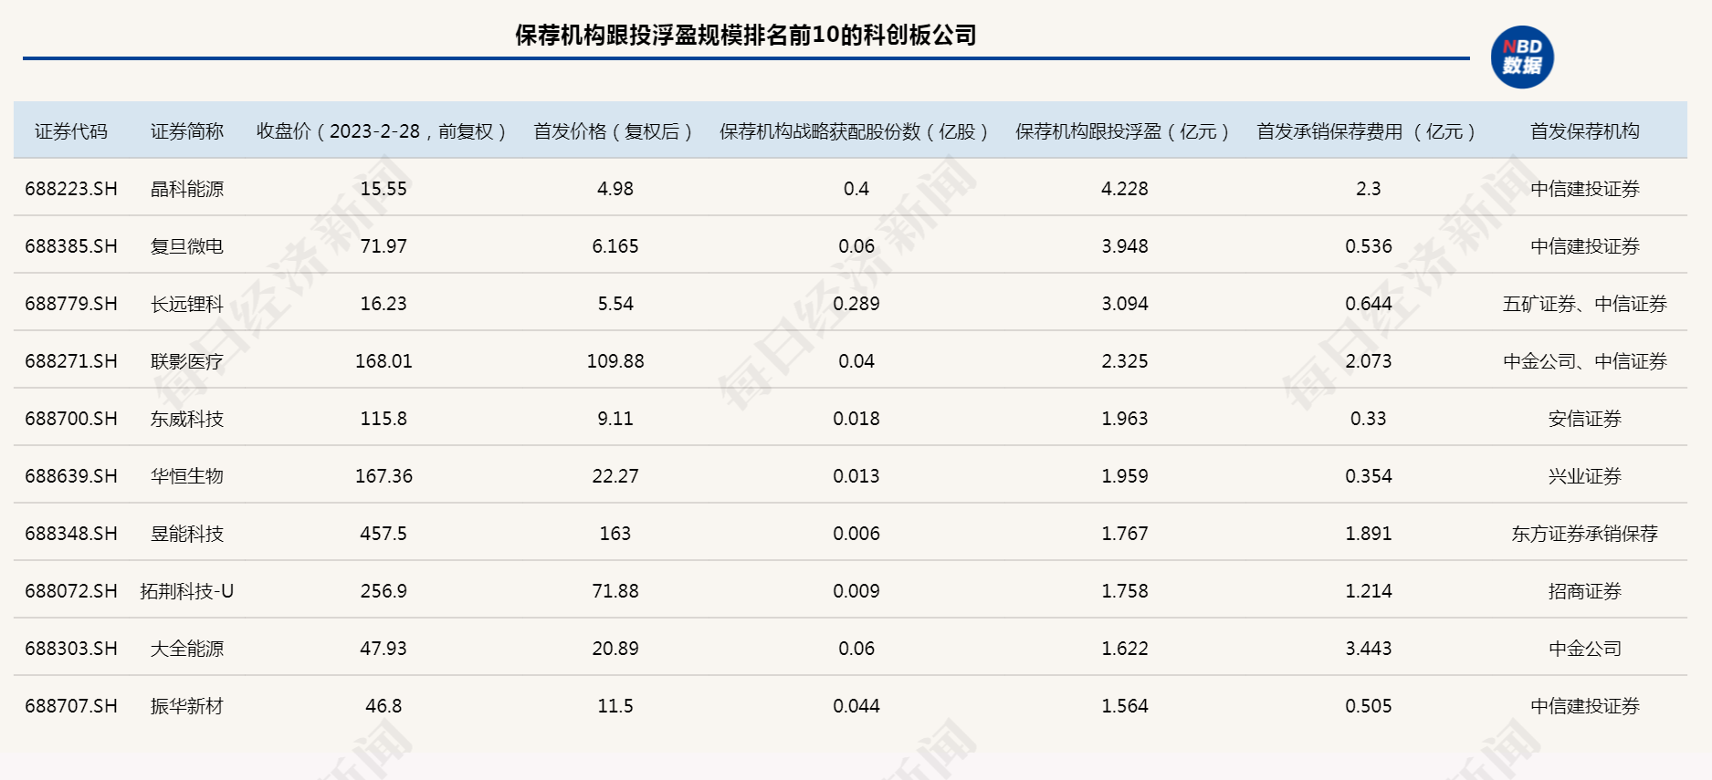Click IPO price 109.88
This screenshot has height=780, width=1712.
tap(615, 361)
